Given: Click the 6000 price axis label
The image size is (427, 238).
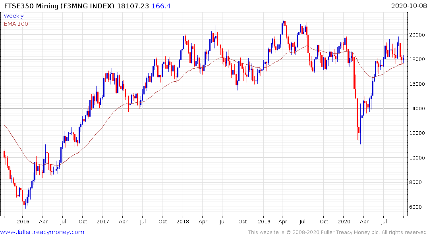Looking at the screenshot, I should (415, 207).
